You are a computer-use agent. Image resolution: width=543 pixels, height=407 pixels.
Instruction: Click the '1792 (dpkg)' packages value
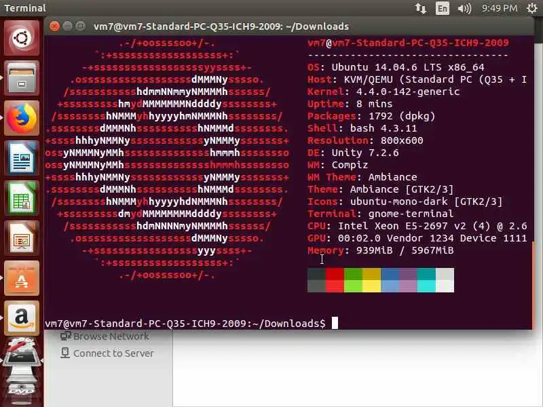pyautogui.click(x=402, y=116)
